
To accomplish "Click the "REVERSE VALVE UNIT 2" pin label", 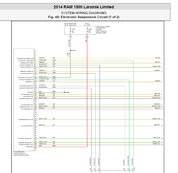I will tap(26, 143).
